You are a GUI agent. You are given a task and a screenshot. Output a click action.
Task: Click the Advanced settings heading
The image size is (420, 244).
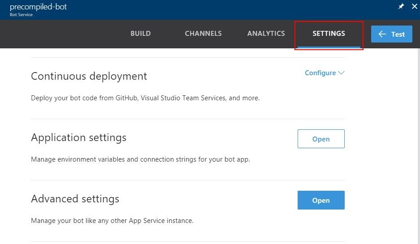75,198
